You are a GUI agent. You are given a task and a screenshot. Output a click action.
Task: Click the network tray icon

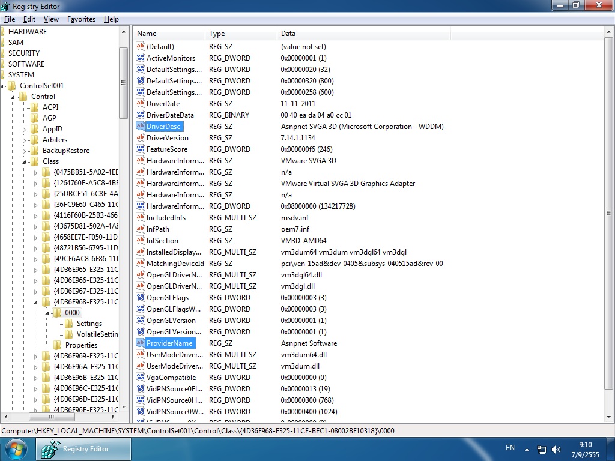[x=542, y=450]
